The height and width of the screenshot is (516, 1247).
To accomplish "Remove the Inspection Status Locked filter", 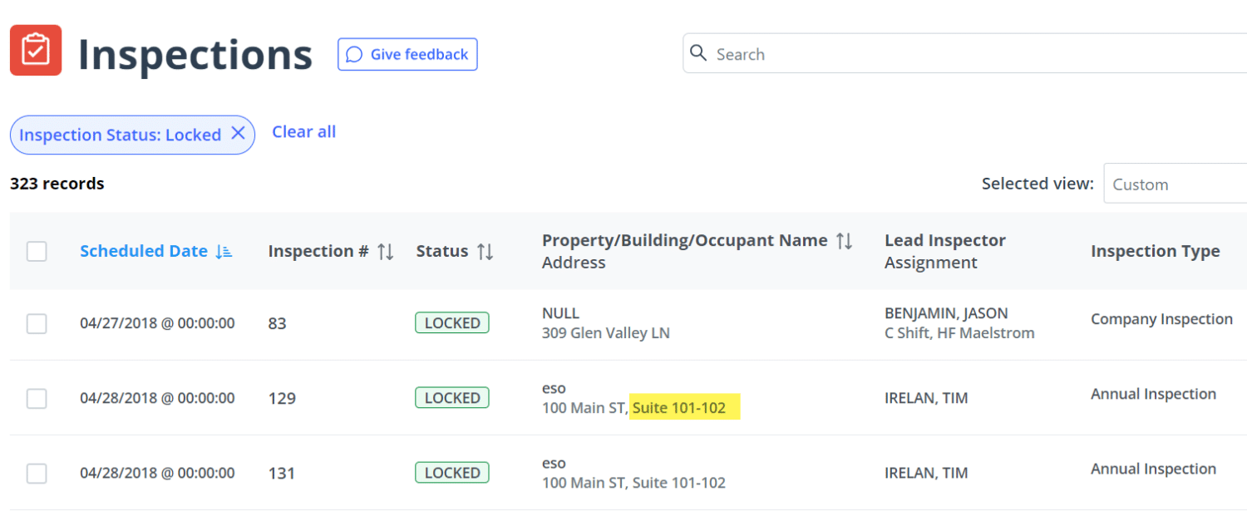I will [238, 134].
